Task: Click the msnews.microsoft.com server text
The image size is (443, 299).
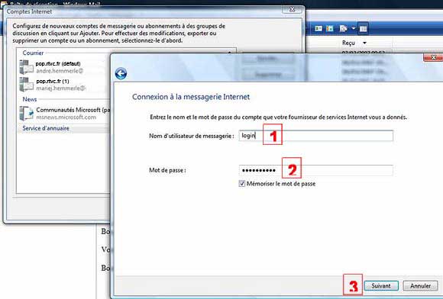Action: coord(66,117)
